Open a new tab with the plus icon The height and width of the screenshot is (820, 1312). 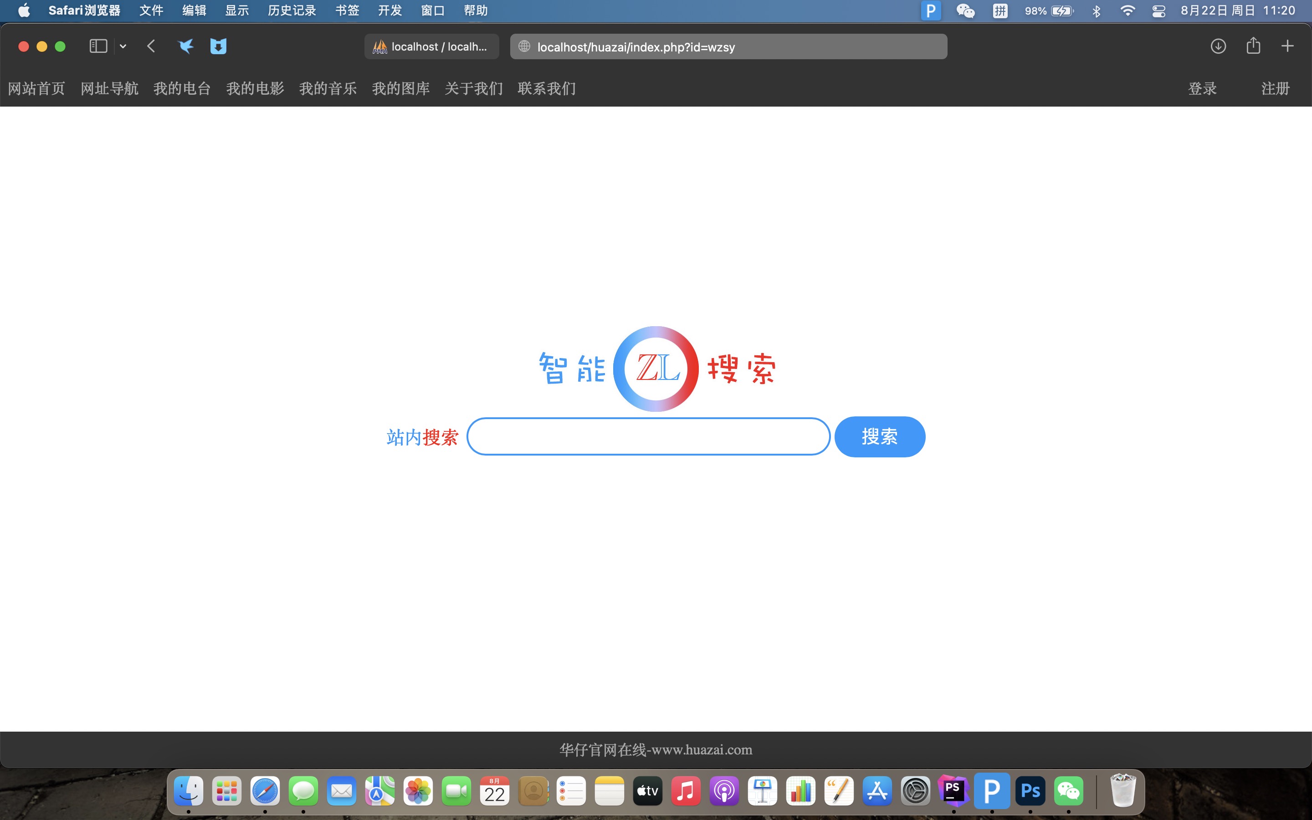coord(1287,46)
